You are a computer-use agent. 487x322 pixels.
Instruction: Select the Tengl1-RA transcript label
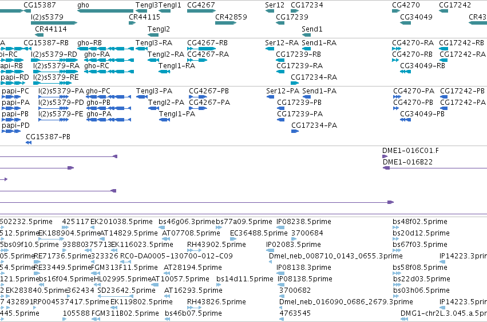[177, 65]
